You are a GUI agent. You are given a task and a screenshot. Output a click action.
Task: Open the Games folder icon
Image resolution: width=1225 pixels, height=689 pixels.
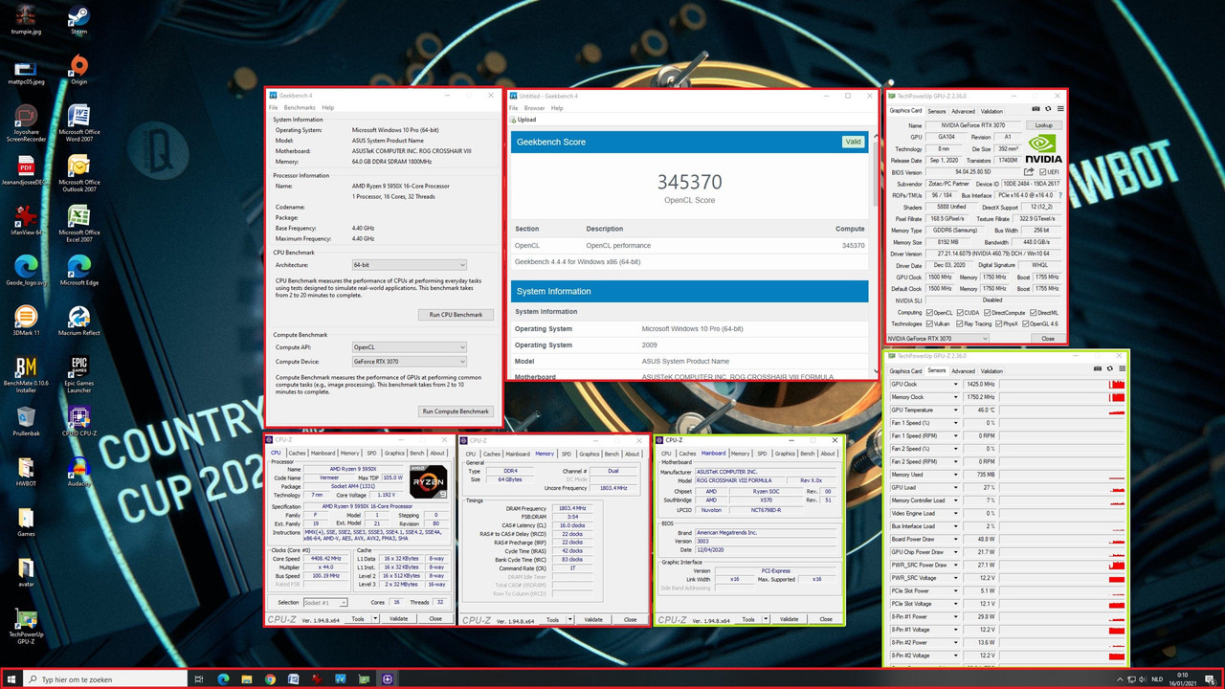tap(26, 522)
